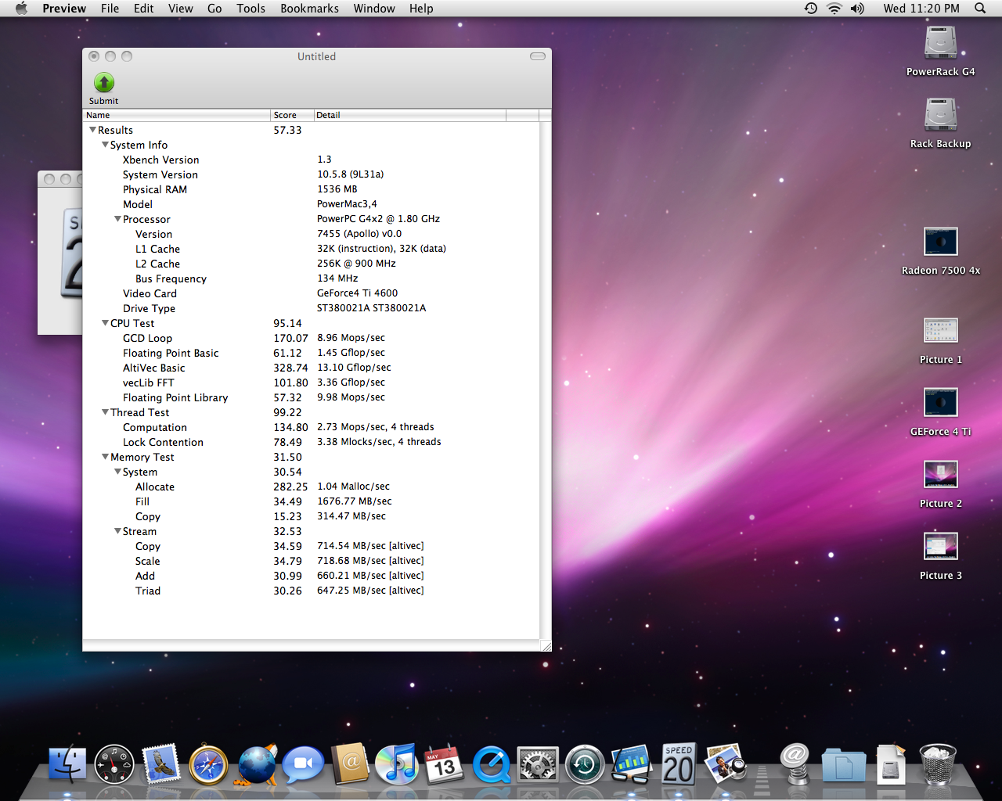Open the Preview application menu

[64, 8]
